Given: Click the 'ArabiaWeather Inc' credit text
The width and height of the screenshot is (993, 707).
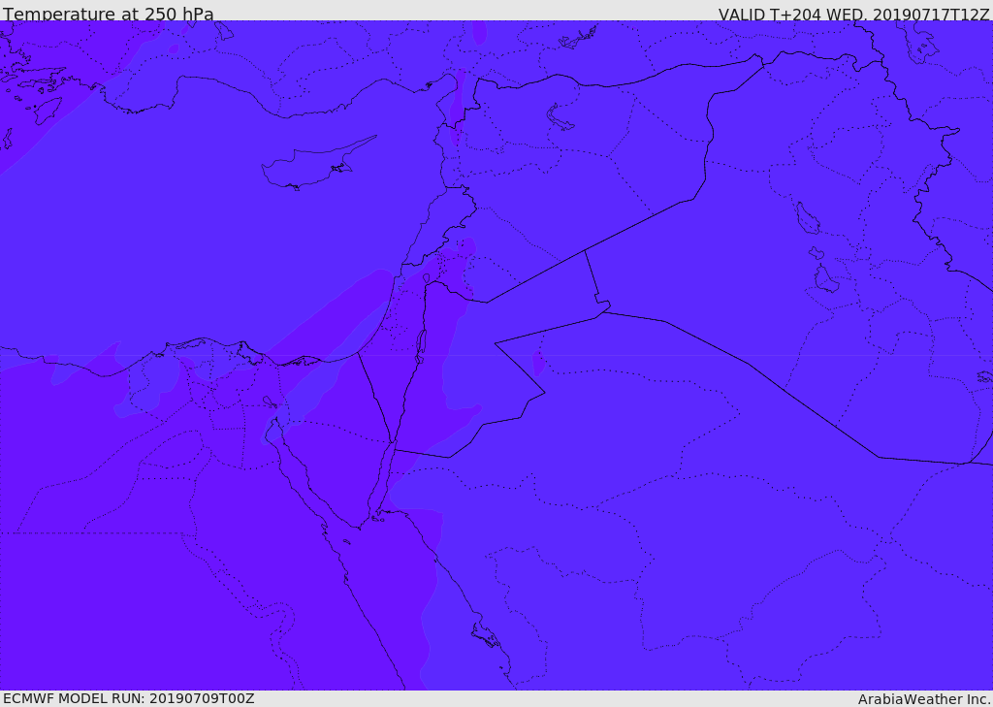Looking at the screenshot, I should [924, 699].
